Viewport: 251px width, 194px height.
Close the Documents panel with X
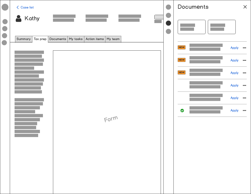[245, 7]
